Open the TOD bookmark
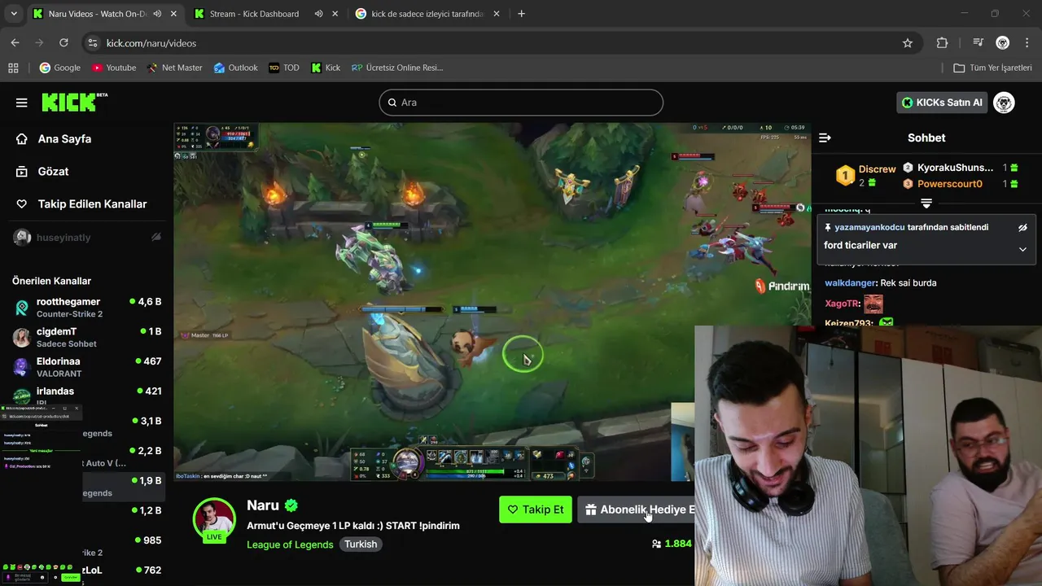Screen dimensions: 1042x586 pos(284,68)
